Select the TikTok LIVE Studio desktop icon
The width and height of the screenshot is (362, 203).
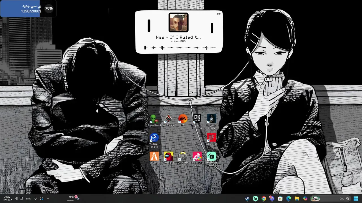197,159
